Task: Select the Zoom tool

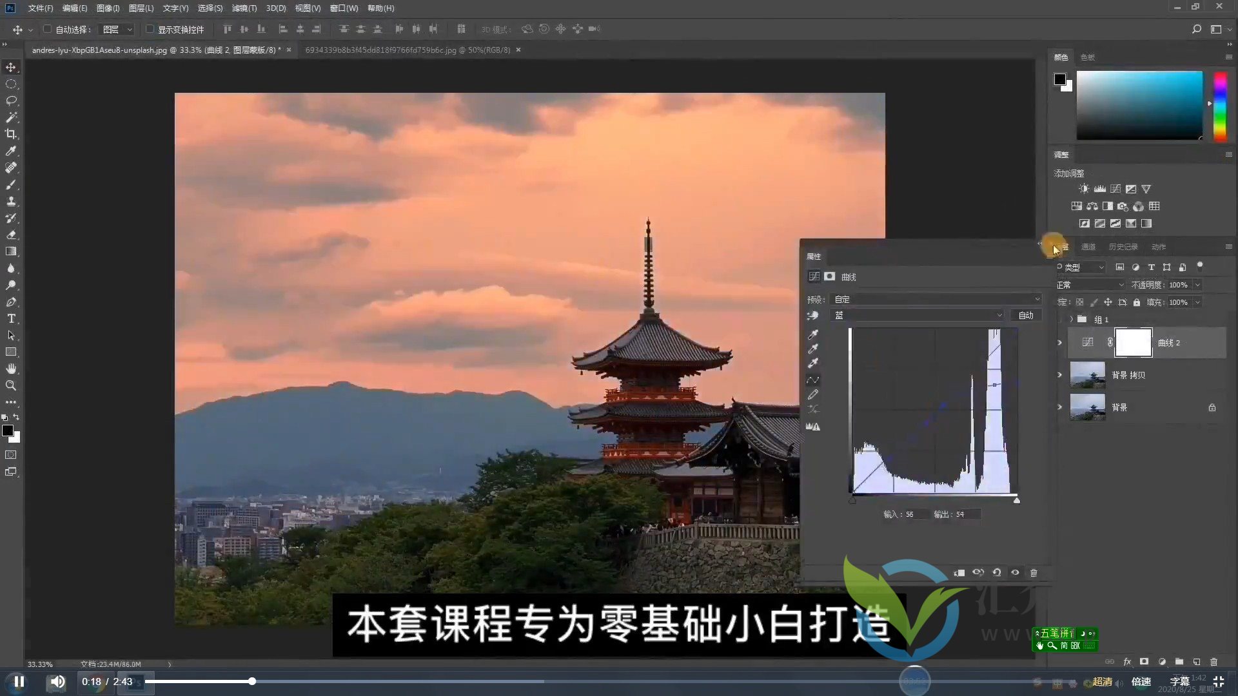Action: point(10,385)
